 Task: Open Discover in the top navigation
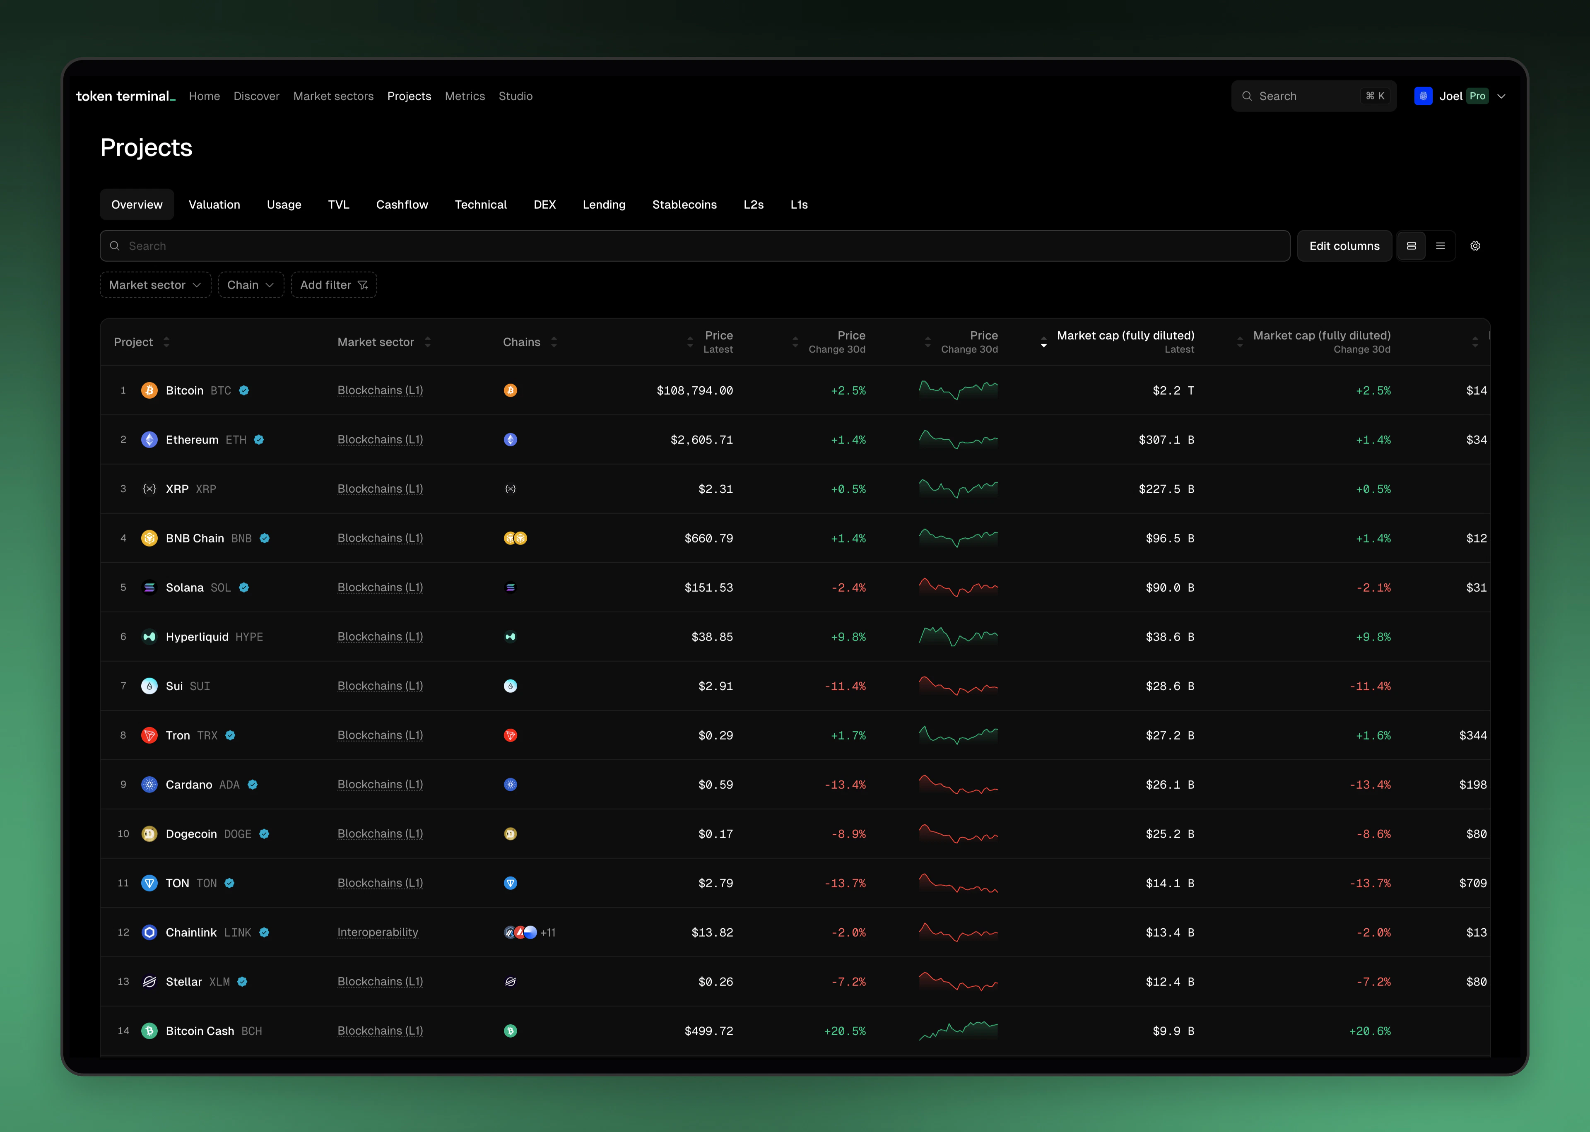(257, 96)
